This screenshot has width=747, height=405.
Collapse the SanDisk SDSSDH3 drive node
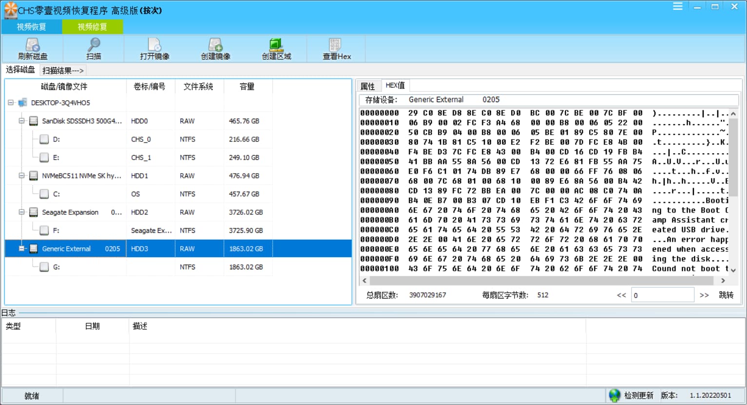coord(20,121)
